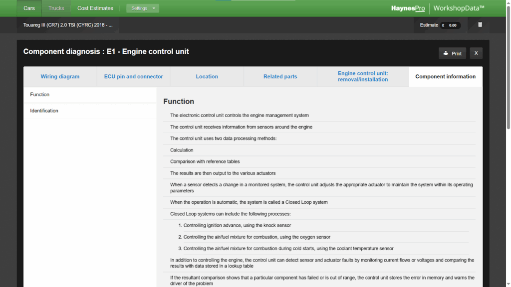
Task: Open Engine control unit removal/installation tab
Action: 363,77
